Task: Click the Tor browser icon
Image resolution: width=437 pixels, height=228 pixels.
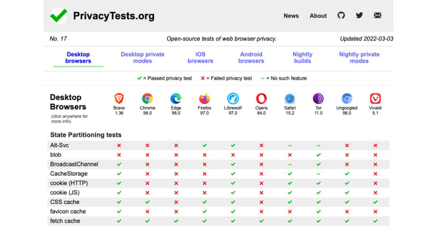Action: (x=318, y=99)
